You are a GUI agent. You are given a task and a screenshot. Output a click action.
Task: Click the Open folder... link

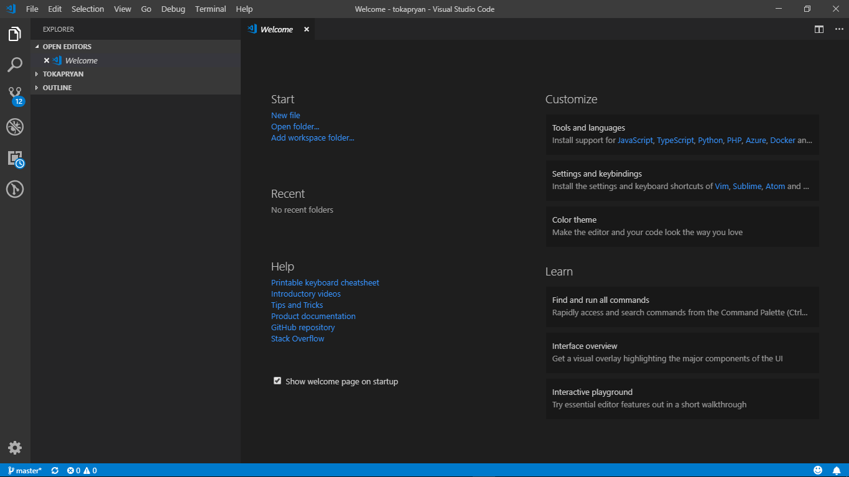[x=295, y=126]
